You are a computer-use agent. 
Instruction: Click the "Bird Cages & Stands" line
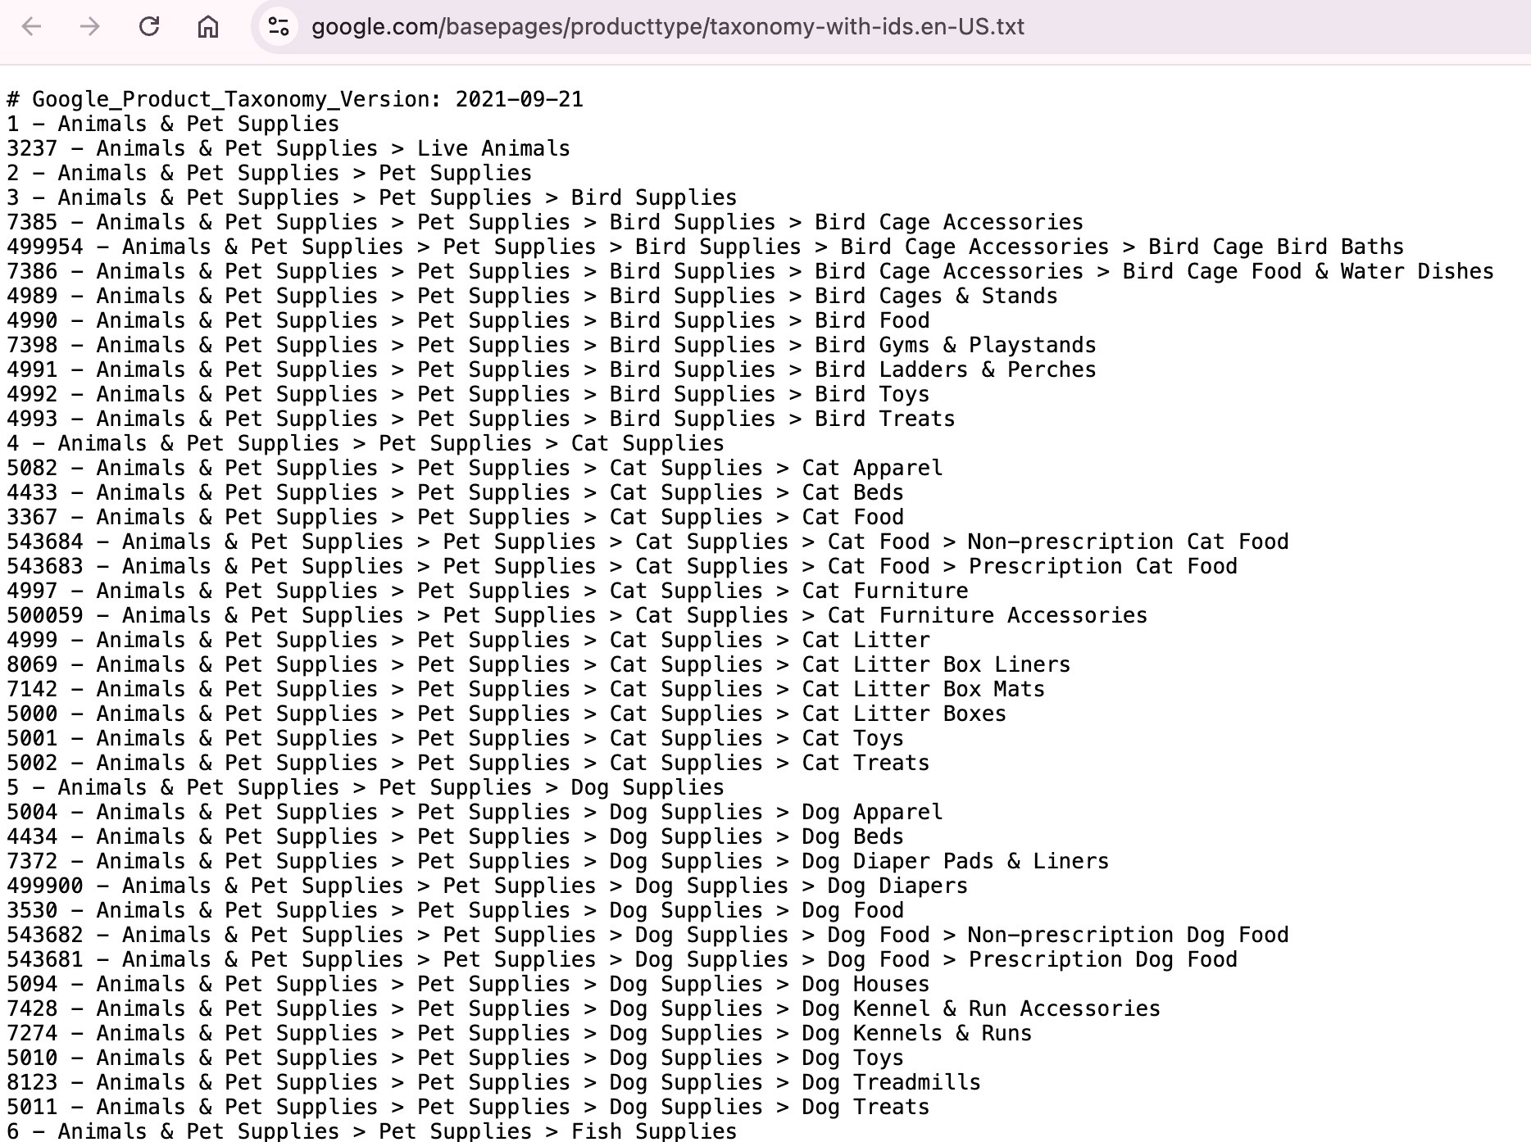[532, 296]
